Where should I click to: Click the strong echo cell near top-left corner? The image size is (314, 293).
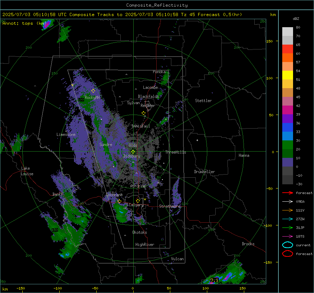click(x=47, y=24)
